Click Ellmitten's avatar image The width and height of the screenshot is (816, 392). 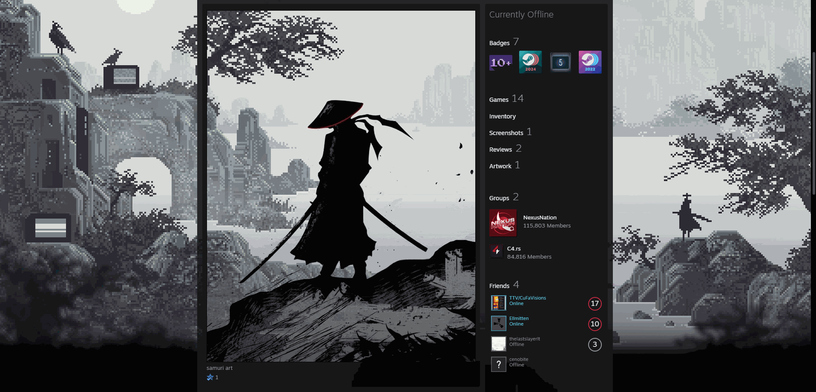coord(499,323)
